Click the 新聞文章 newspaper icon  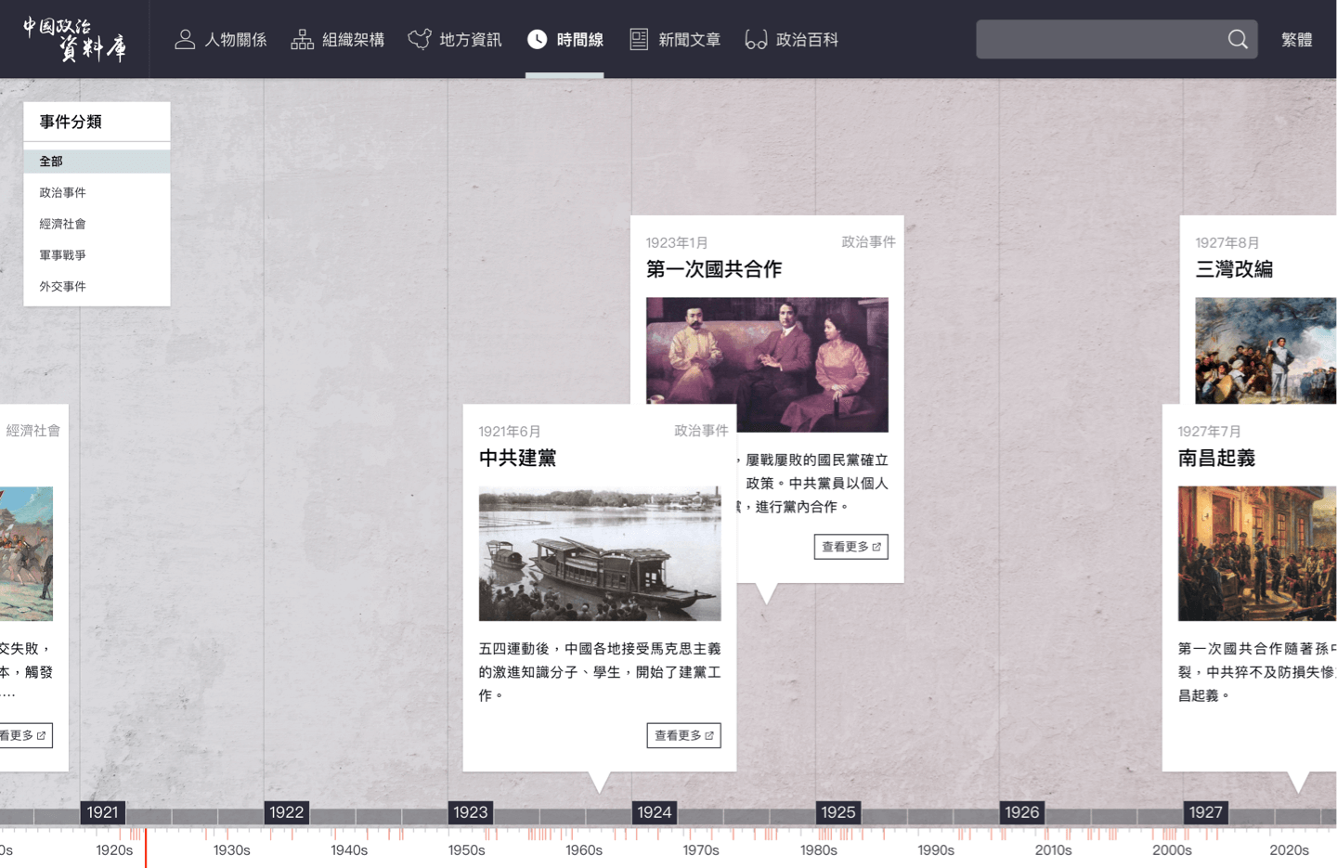(x=639, y=39)
